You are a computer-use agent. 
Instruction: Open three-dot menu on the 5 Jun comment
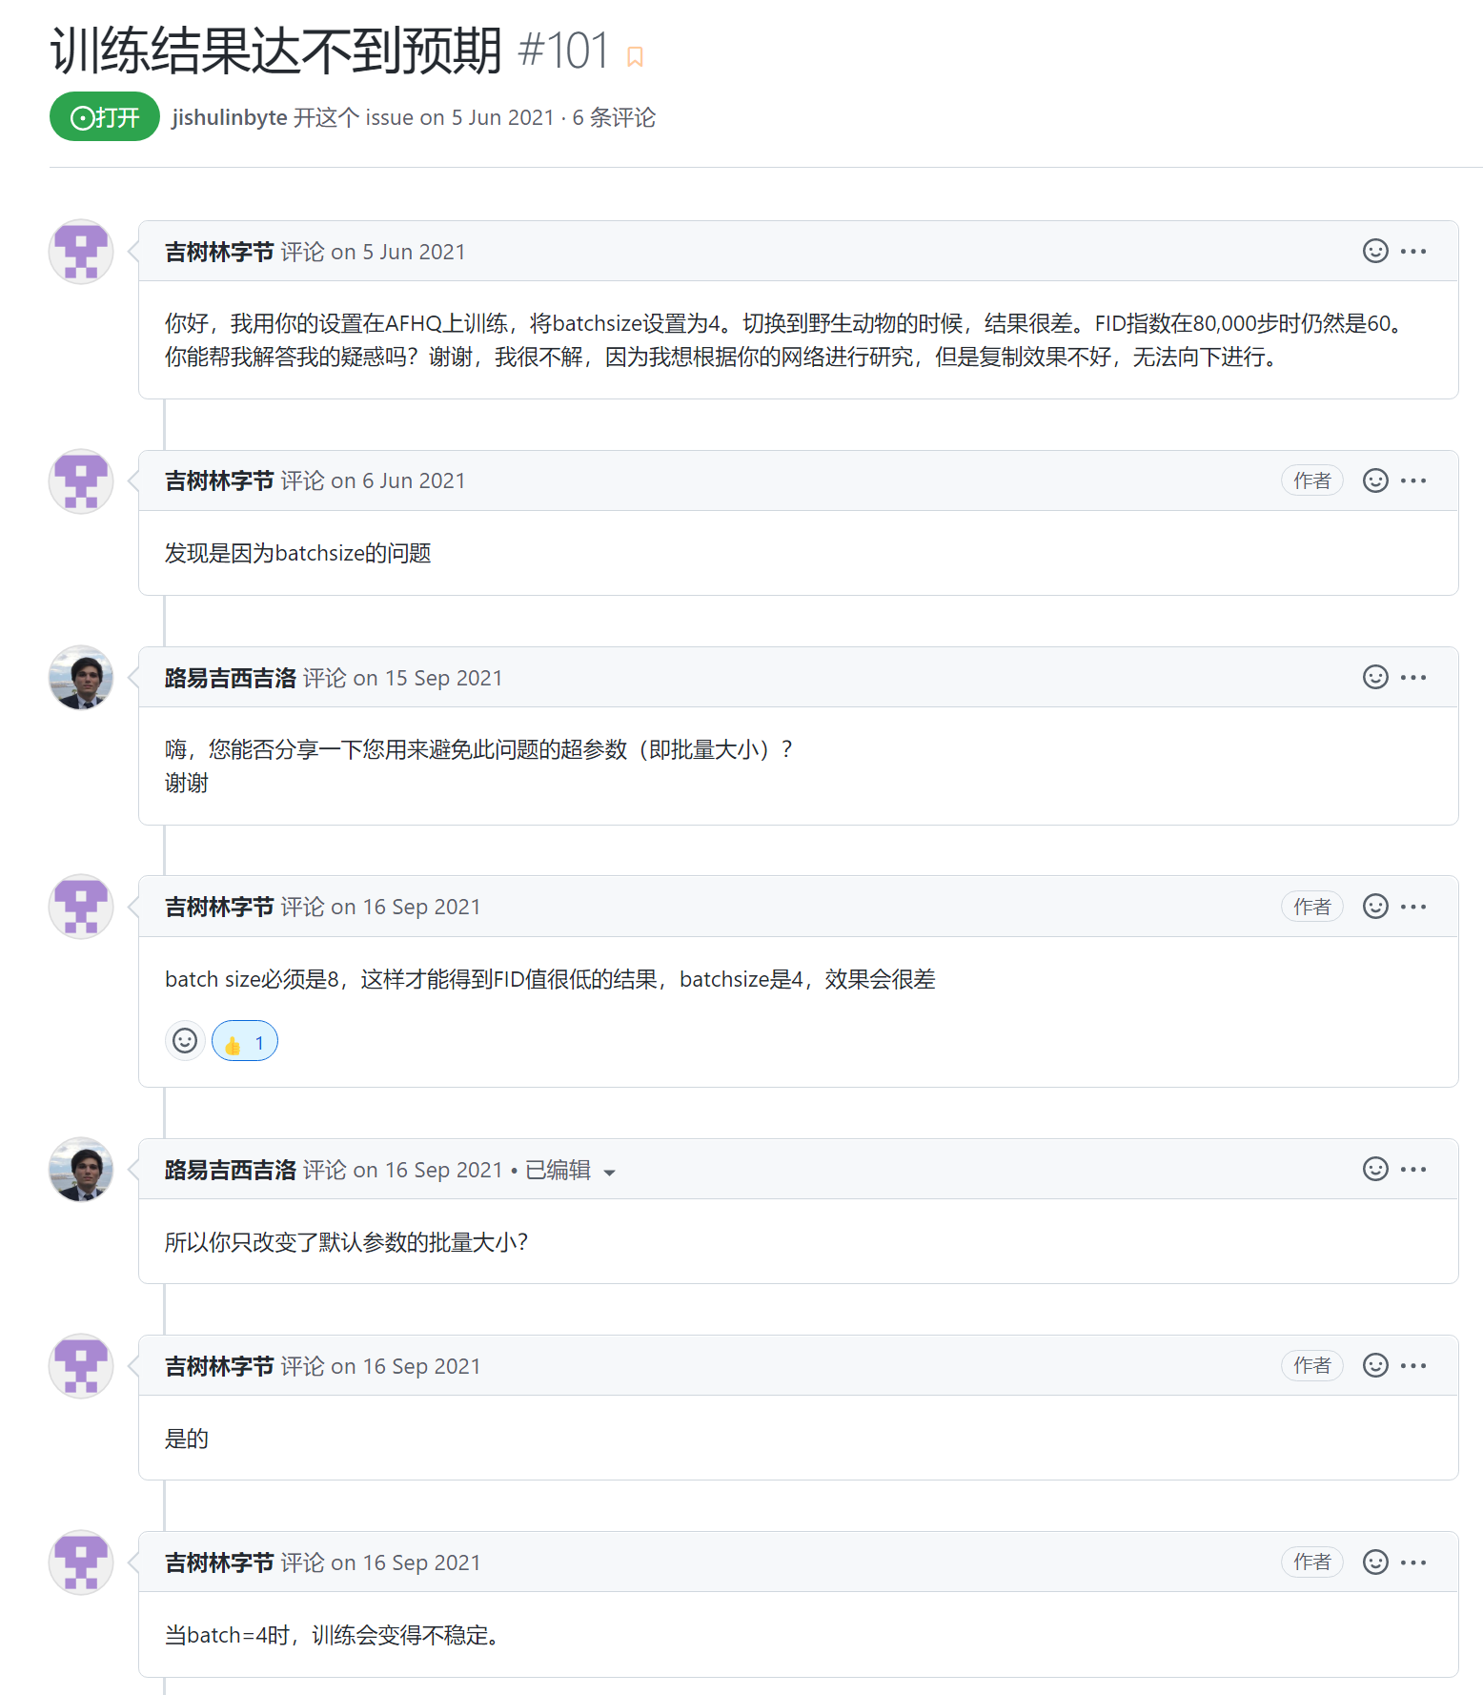click(x=1413, y=251)
